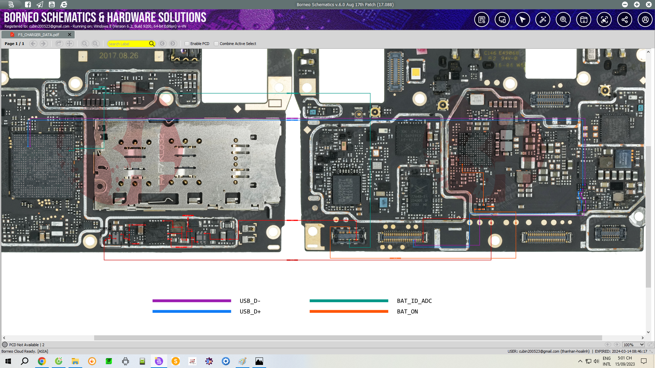Click the teal BAT_ID_ADC legend line
655x368 pixels.
tap(349, 301)
